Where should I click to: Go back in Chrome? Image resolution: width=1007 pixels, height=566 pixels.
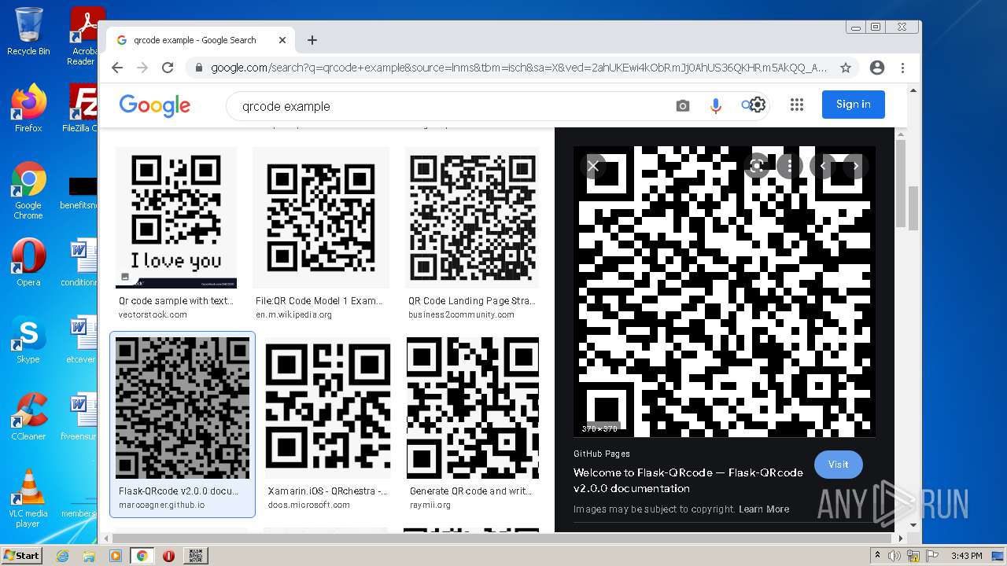(117, 68)
